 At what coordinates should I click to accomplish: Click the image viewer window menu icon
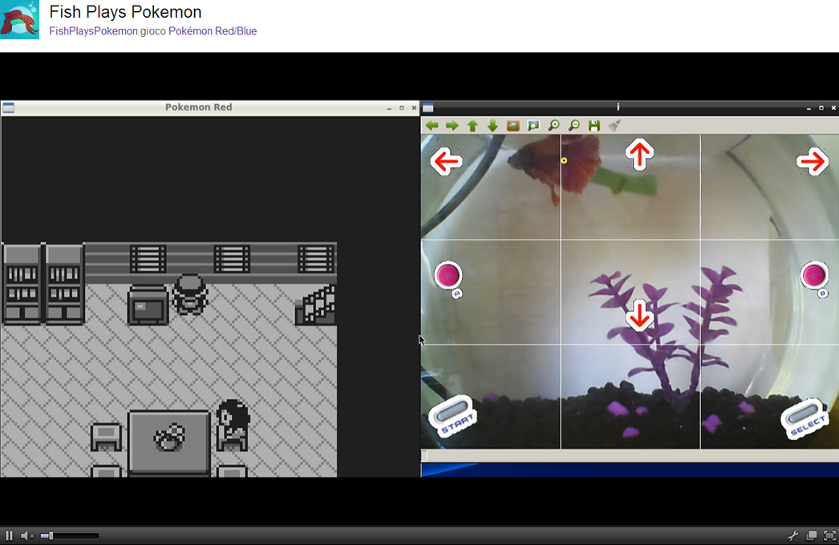click(x=428, y=107)
